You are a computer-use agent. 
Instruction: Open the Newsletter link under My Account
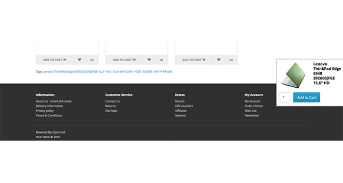[252, 116]
